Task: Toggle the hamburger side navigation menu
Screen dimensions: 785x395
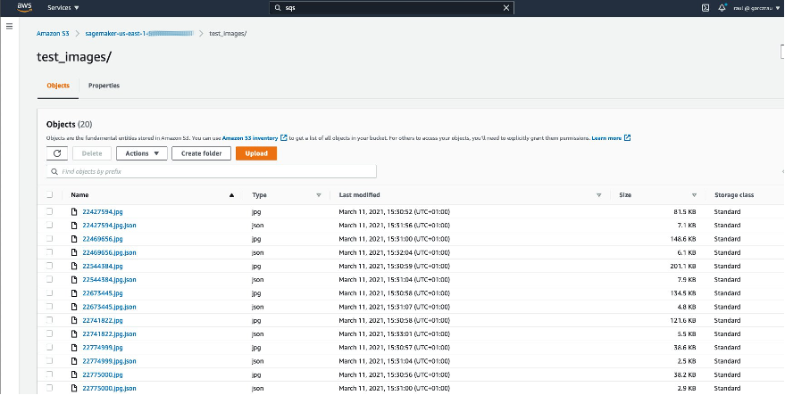Action: (x=10, y=26)
